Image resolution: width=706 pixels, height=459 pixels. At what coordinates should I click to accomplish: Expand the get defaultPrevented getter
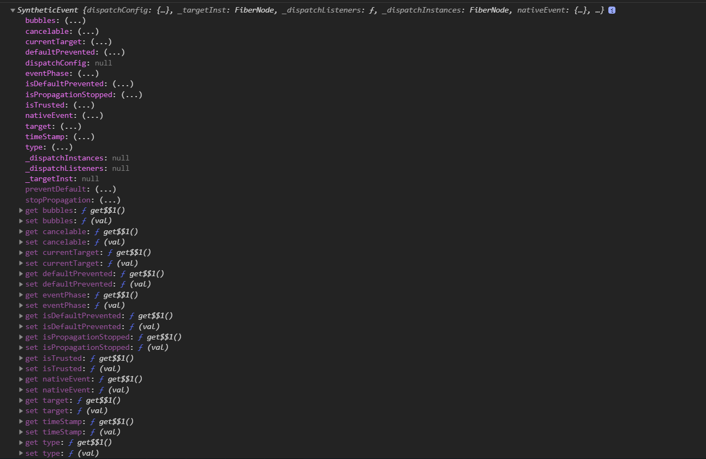point(21,273)
